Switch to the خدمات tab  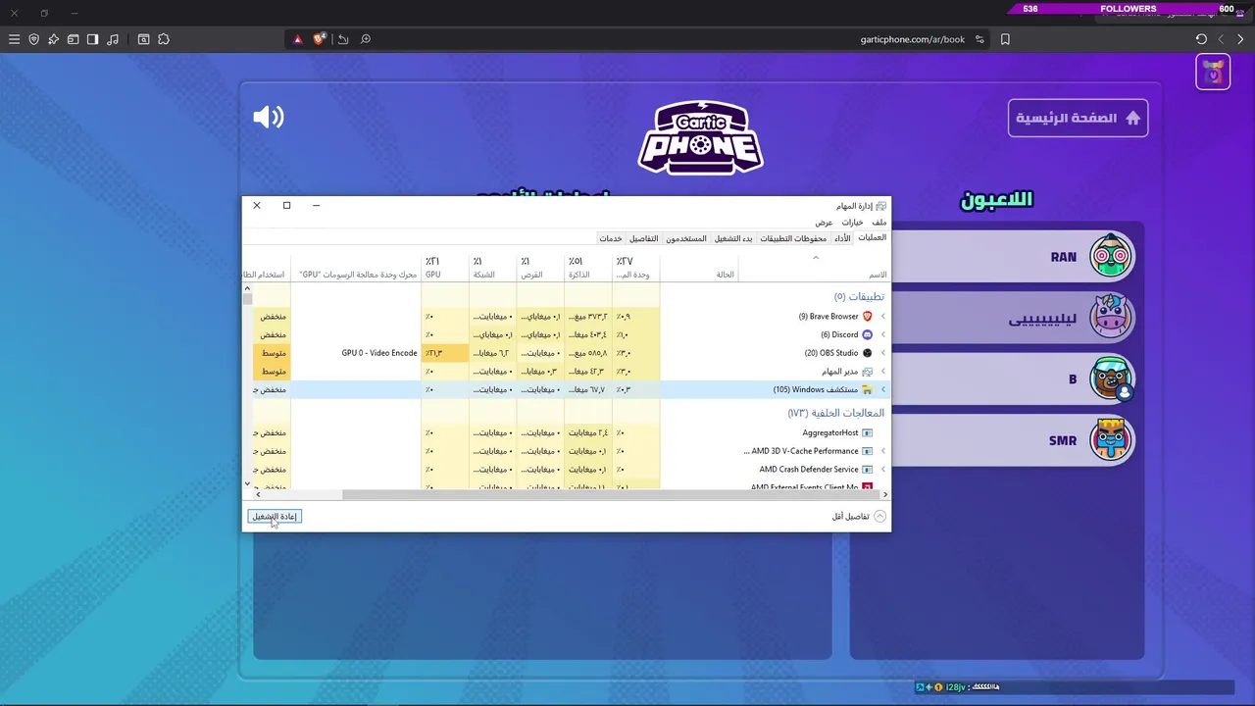coord(611,238)
